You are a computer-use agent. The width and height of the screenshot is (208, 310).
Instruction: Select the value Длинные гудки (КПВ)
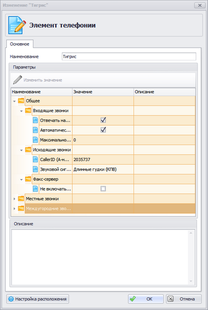[95, 170]
